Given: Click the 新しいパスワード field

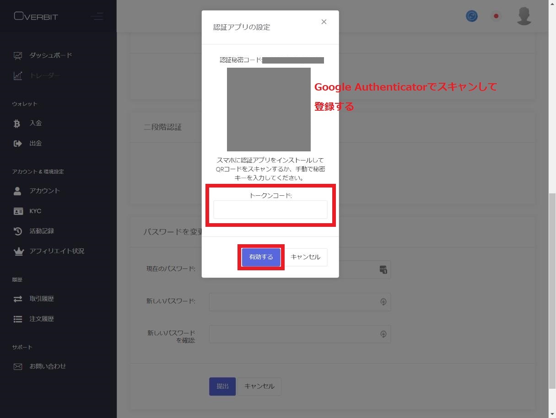Looking at the screenshot, I should (300, 302).
